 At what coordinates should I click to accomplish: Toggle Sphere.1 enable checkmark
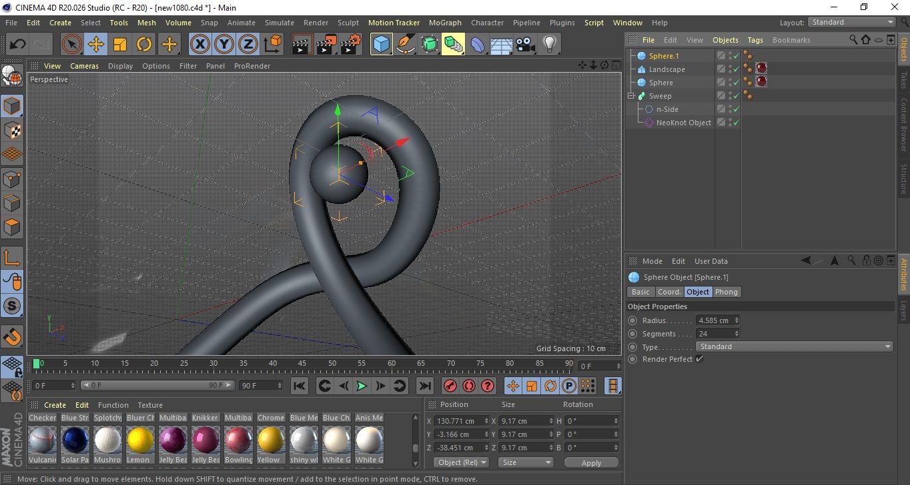(736, 56)
